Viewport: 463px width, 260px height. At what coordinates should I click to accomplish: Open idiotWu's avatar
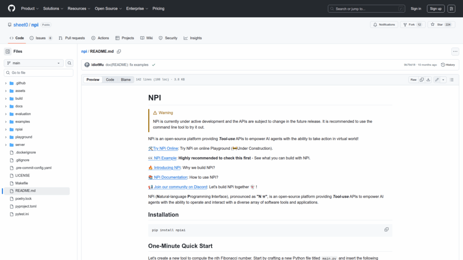[x=87, y=65]
